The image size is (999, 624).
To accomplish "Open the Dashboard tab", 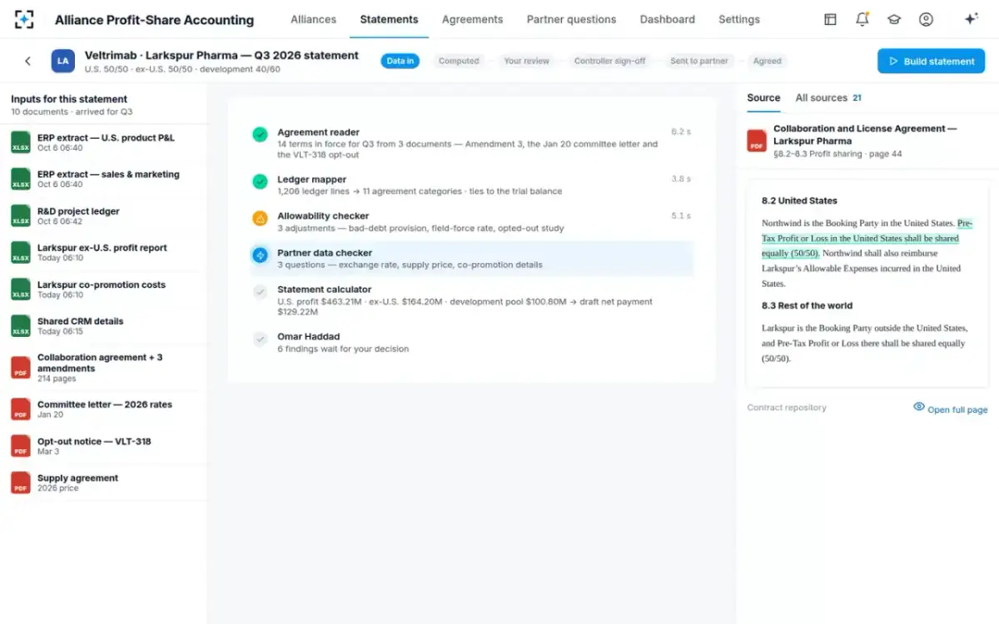I will [x=667, y=19].
